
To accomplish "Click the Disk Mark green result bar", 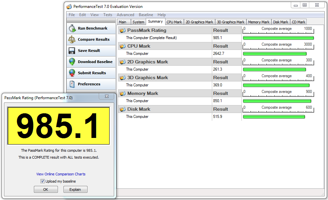I will coord(274,117).
